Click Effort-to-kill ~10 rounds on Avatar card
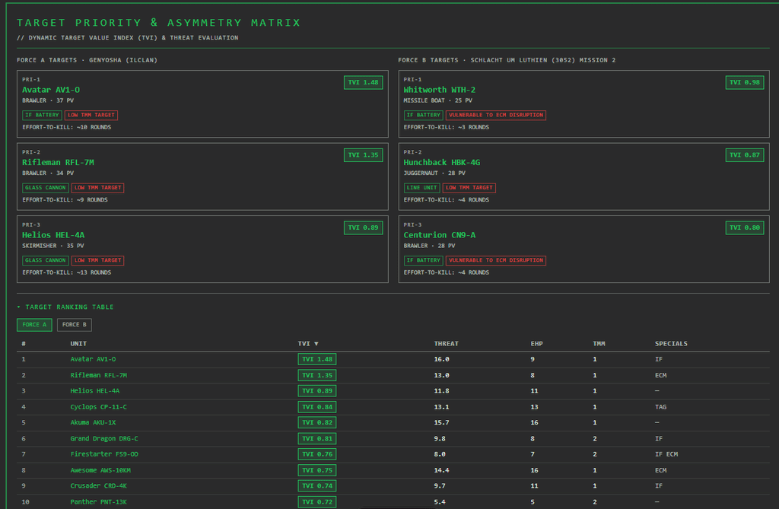779x509 pixels. pyautogui.click(x=67, y=127)
